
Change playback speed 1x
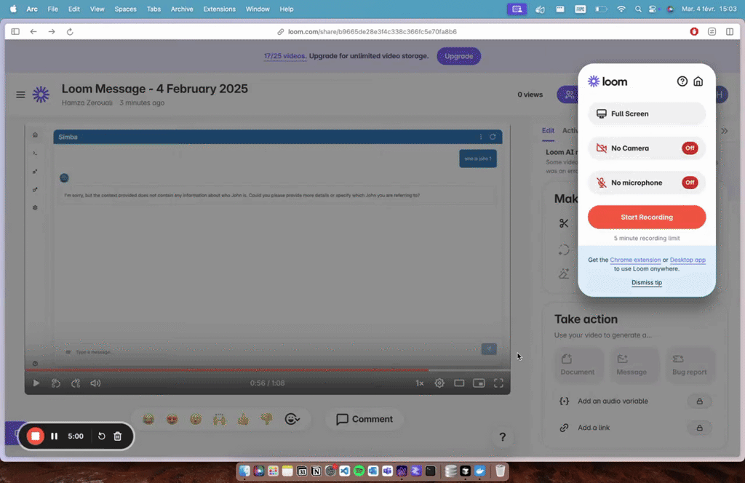(420, 383)
